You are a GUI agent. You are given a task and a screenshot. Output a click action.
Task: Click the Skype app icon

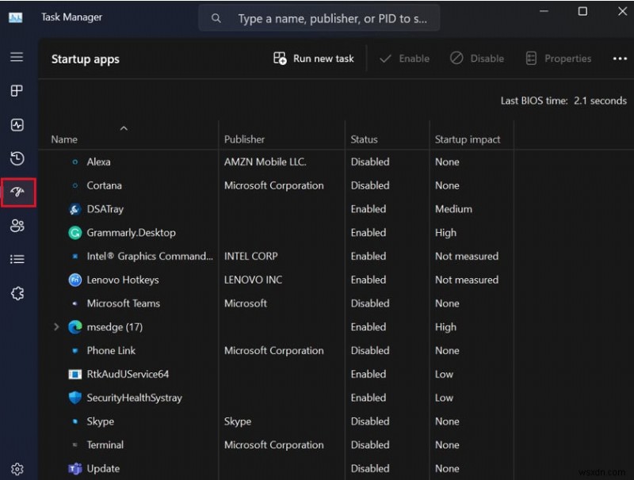(x=74, y=421)
